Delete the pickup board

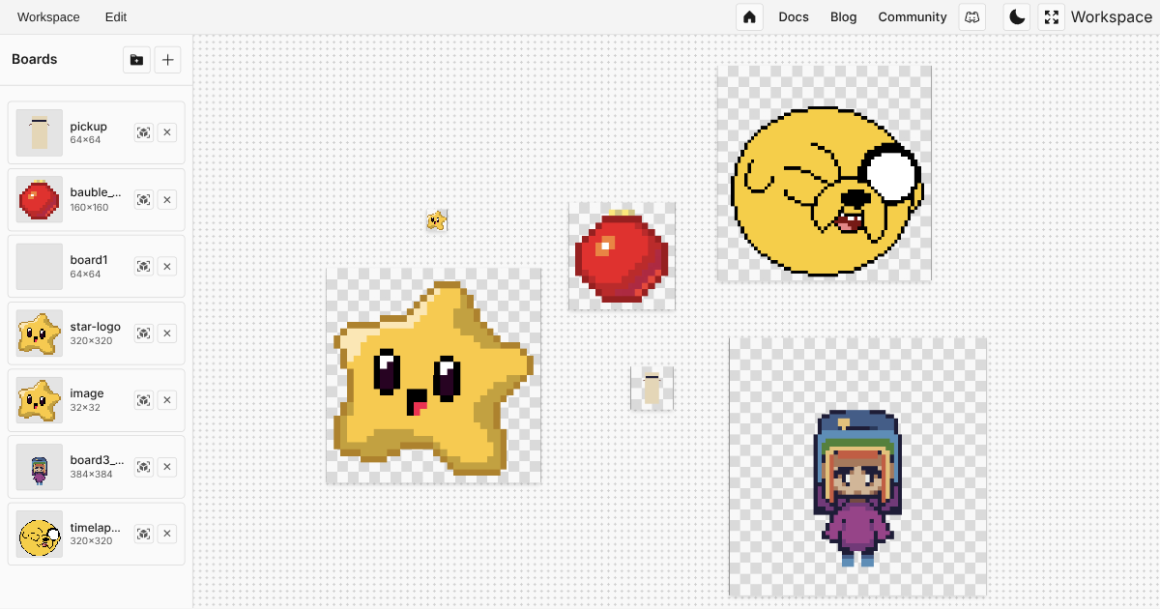pyautogui.click(x=167, y=132)
